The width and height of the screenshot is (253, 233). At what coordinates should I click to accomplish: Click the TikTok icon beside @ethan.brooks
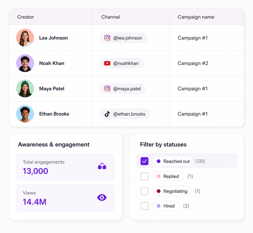click(107, 114)
